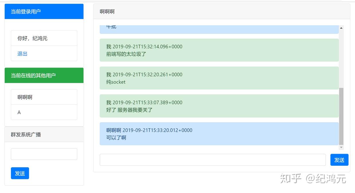
Task: Click 当前在线的其他用户 panel header
Action: click(x=44, y=75)
